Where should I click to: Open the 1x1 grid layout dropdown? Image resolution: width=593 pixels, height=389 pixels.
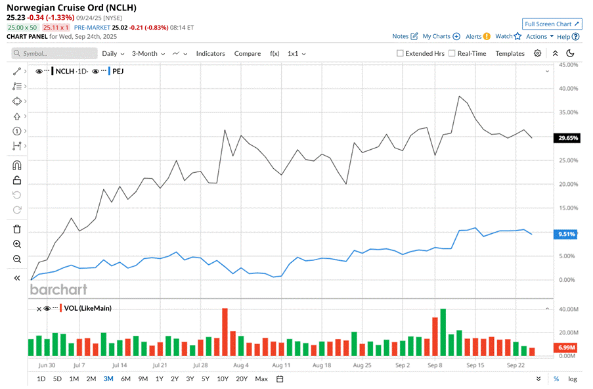coord(297,54)
